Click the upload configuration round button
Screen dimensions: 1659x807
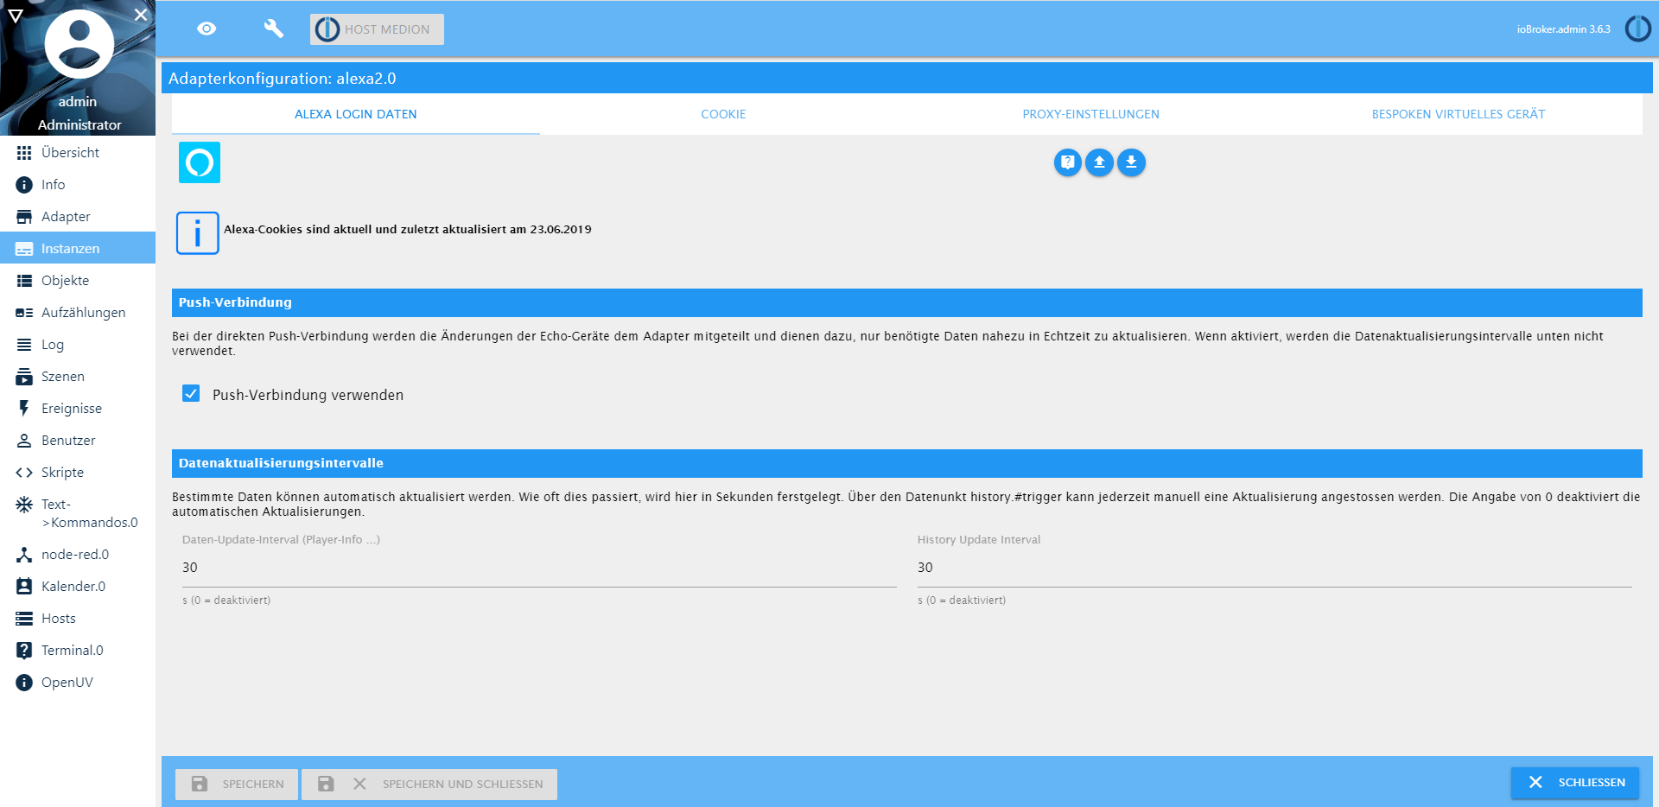[x=1100, y=162]
